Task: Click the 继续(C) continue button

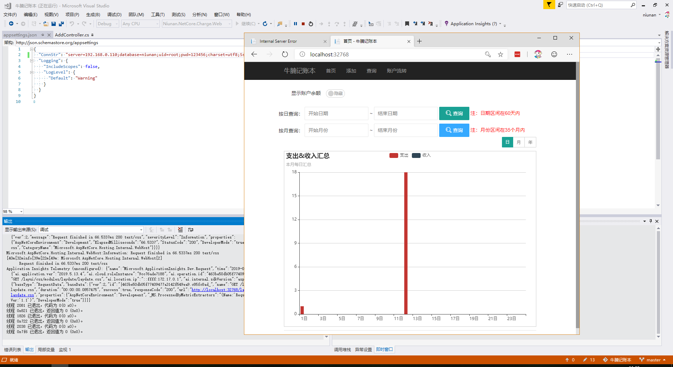Action: click(245, 24)
